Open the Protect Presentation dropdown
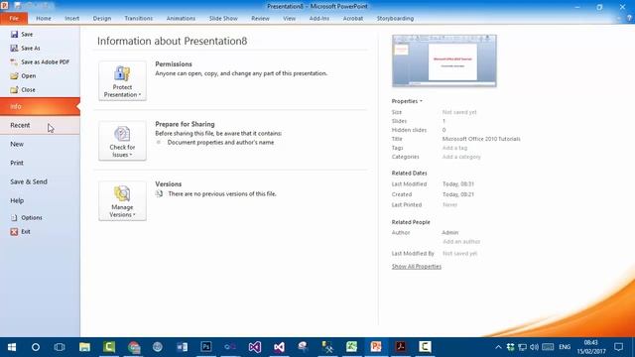This screenshot has height=357, width=635. click(122, 81)
